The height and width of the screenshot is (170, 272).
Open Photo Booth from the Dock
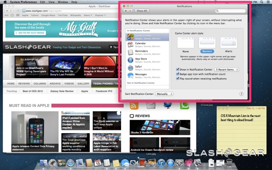click(x=143, y=163)
